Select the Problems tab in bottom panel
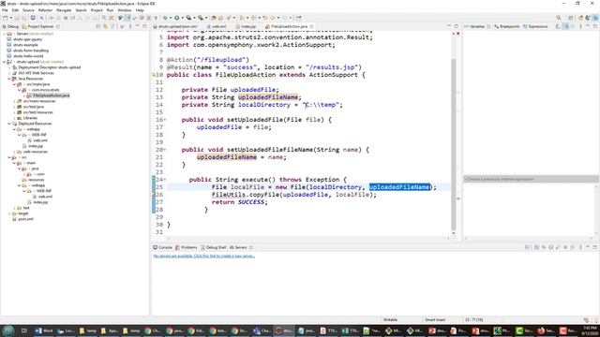Screen dimensions: 600x337 point(186,247)
